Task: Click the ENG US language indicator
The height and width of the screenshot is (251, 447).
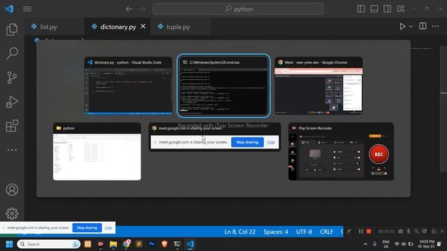Action: click(x=386, y=244)
